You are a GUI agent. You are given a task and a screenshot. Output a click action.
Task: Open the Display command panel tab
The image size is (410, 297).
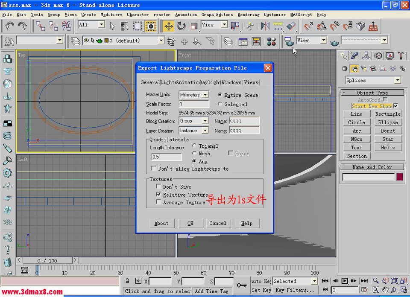coord(389,55)
